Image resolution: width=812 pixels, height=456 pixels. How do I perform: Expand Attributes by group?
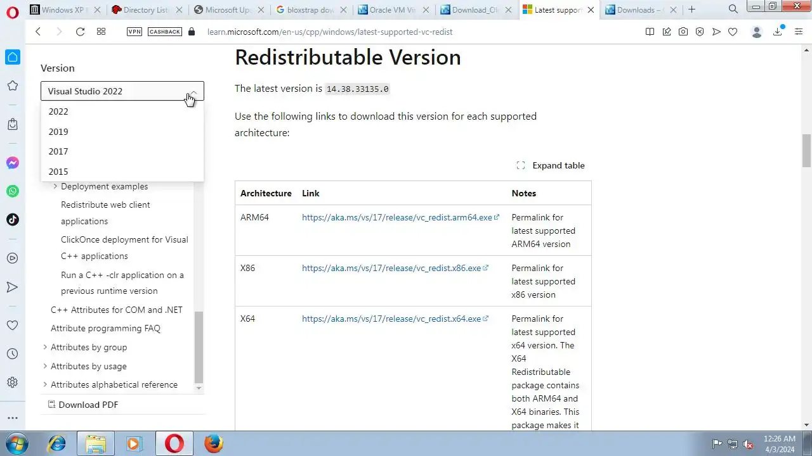point(45,347)
